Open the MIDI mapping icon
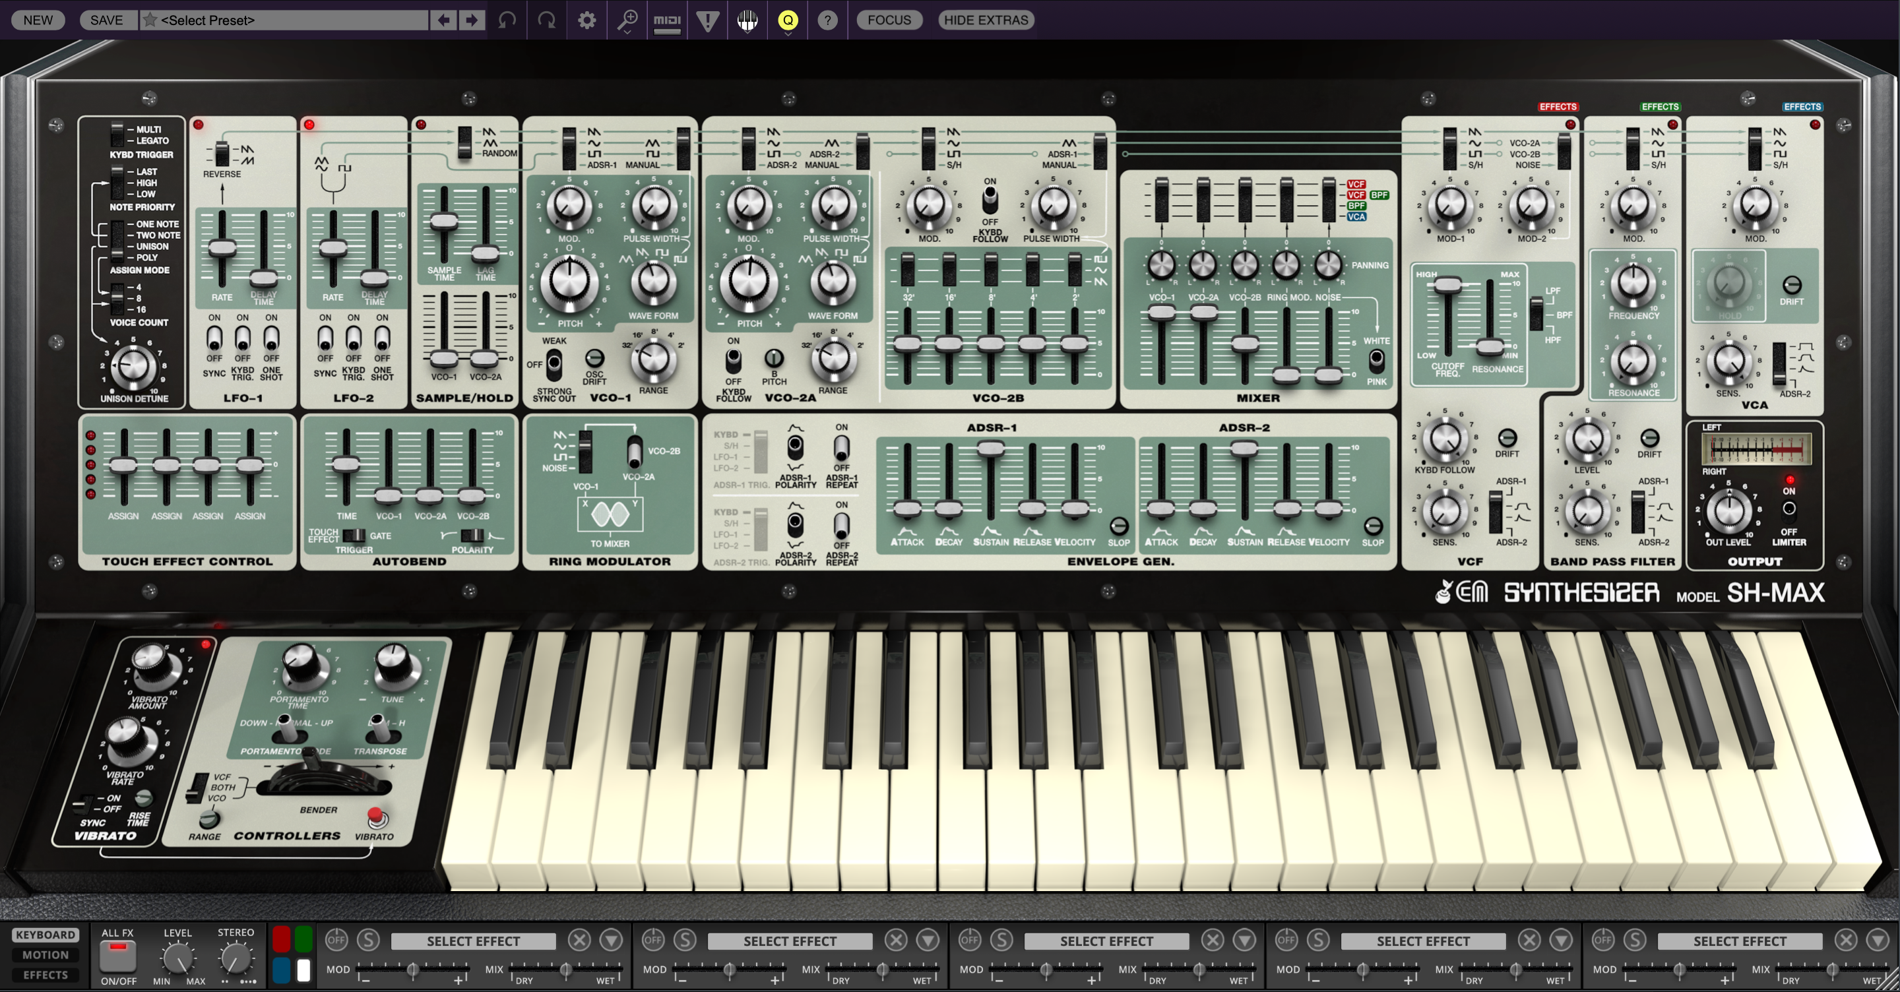 pyautogui.click(x=667, y=20)
